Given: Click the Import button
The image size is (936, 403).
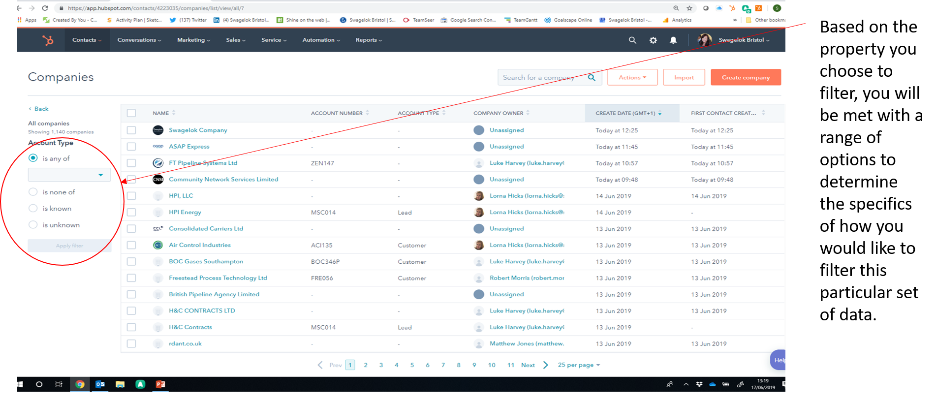Looking at the screenshot, I should click(x=684, y=77).
